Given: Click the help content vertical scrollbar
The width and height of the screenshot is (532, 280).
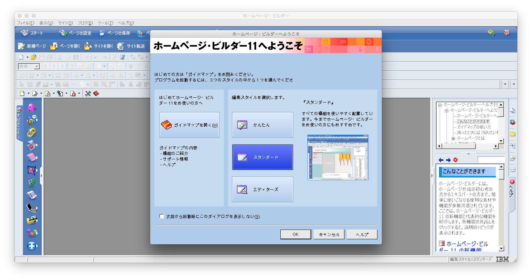Looking at the screenshot, I should click(501, 209).
